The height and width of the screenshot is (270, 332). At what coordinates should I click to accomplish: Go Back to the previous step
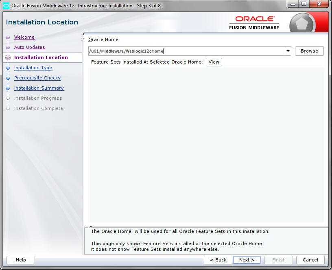[x=218, y=260]
